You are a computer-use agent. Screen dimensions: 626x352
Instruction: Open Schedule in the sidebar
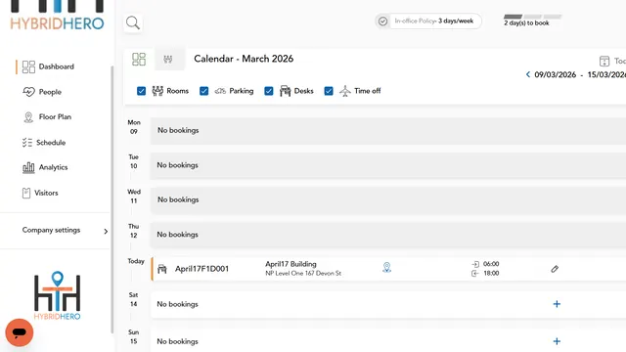51,143
